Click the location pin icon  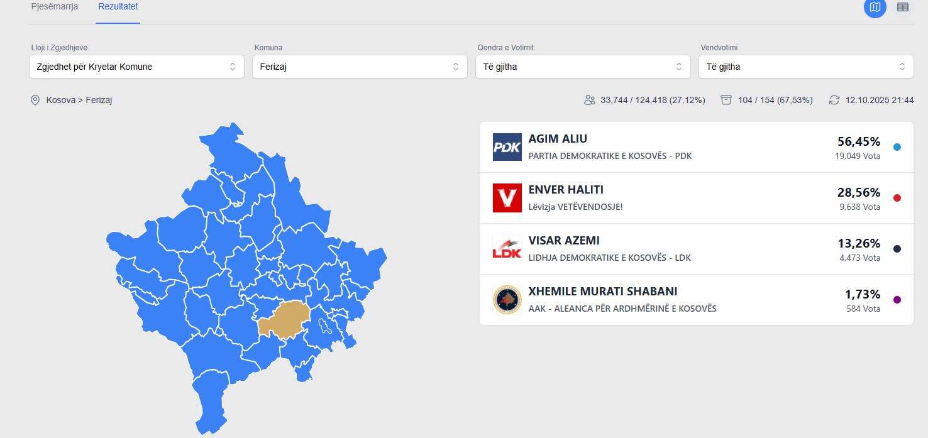pos(35,100)
